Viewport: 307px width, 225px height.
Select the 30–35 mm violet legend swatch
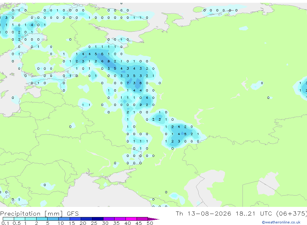point(109,219)
